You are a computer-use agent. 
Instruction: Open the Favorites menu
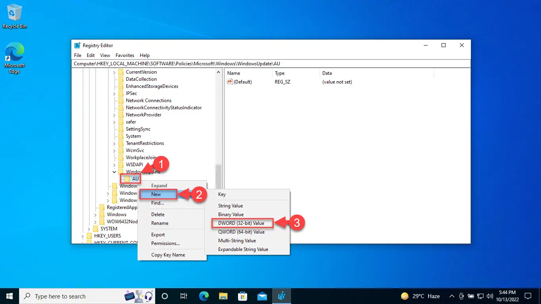(x=125, y=55)
